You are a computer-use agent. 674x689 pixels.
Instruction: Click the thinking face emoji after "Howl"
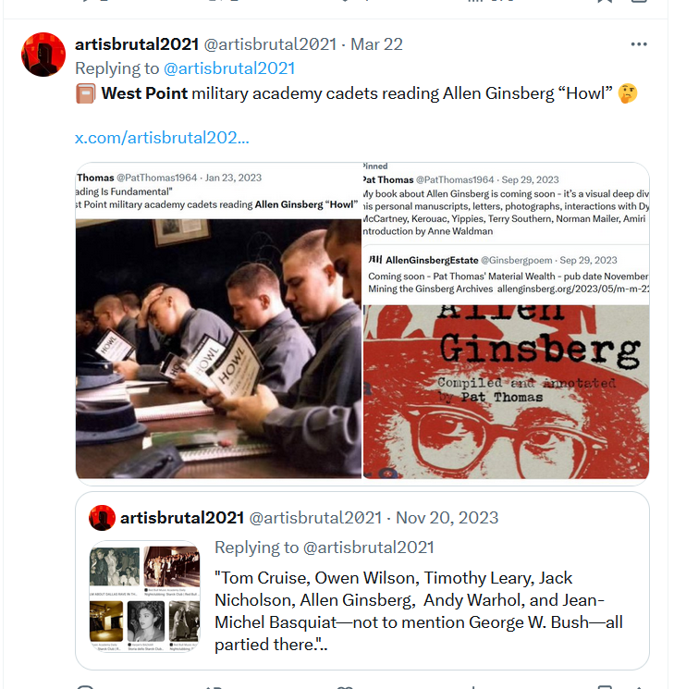[628, 93]
